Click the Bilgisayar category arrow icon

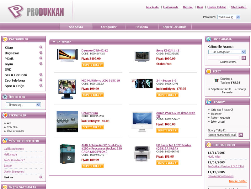pos(41,53)
